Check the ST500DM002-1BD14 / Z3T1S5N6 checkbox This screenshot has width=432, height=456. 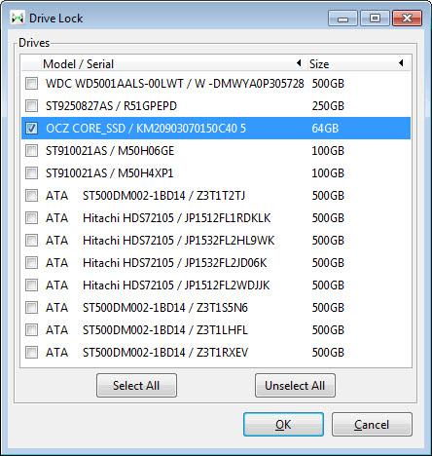pyautogui.click(x=31, y=308)
